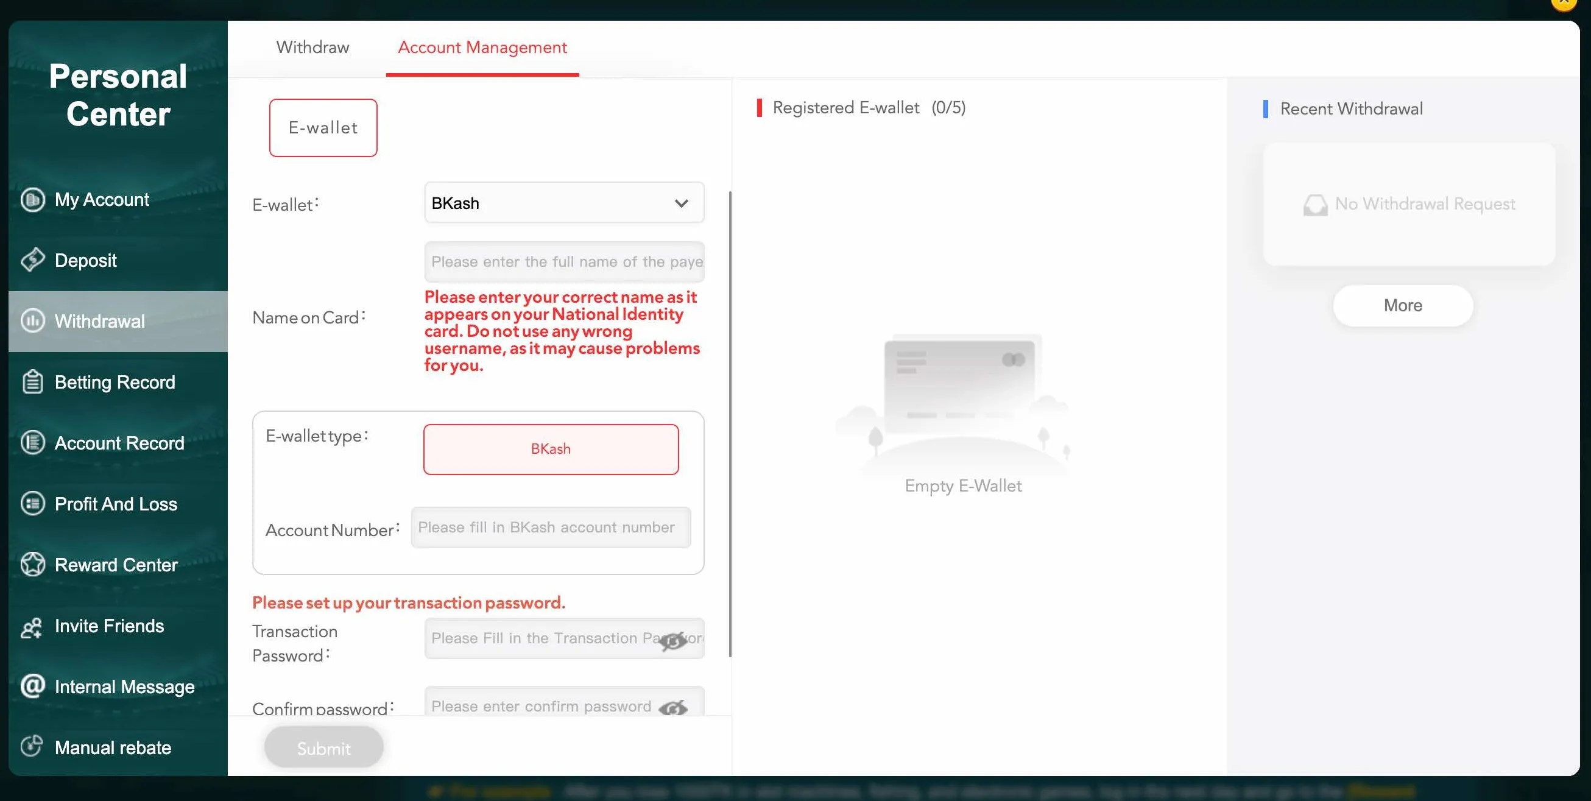Click the BKash Account Number field
The width and height of the screenshot is (1591, 801).
pos(551,527)
